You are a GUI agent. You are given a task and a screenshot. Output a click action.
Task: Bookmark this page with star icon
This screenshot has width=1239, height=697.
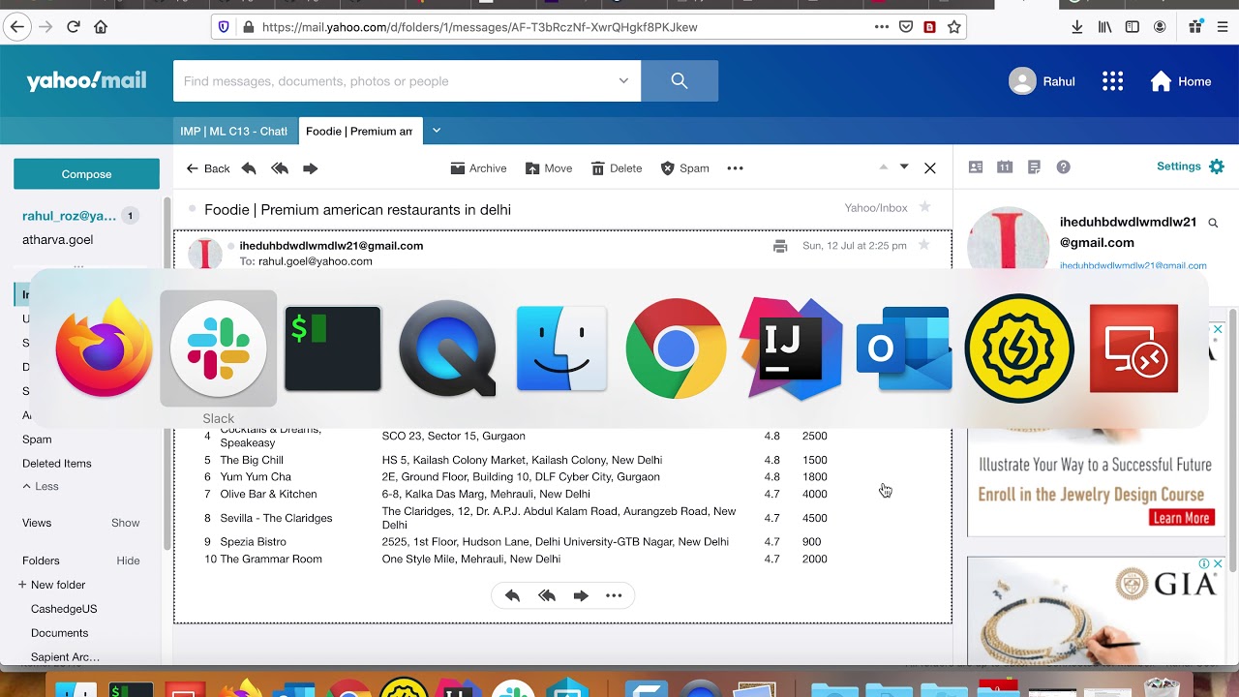pyautogui.click(x=954, y=27)
